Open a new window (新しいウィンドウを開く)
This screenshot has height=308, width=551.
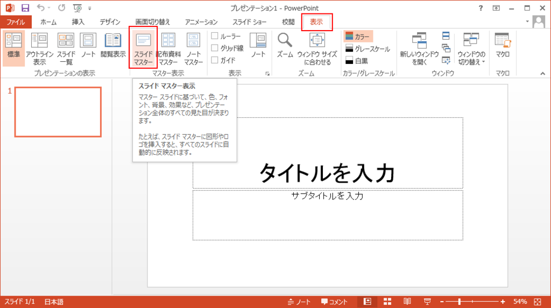point(419,48)
